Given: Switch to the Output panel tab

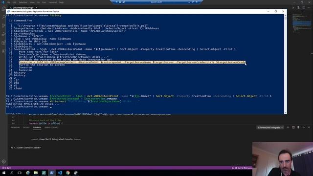Looking at the screenshot, I should pyautogui.click(x=26, y=127).
